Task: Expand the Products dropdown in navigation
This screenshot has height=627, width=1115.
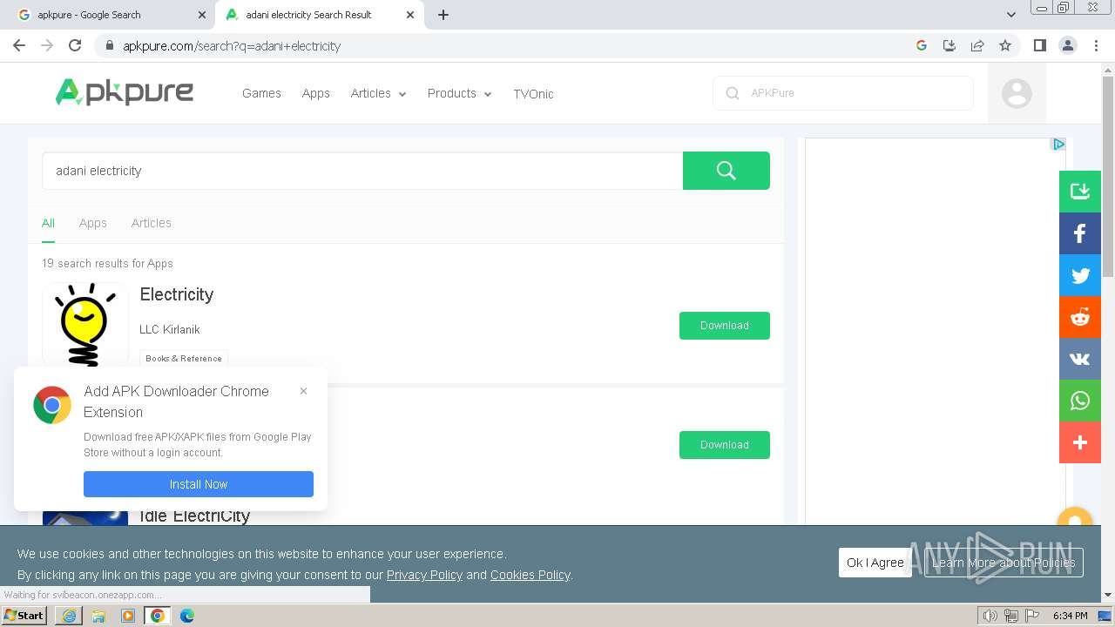Action: [x=459, y=93]
